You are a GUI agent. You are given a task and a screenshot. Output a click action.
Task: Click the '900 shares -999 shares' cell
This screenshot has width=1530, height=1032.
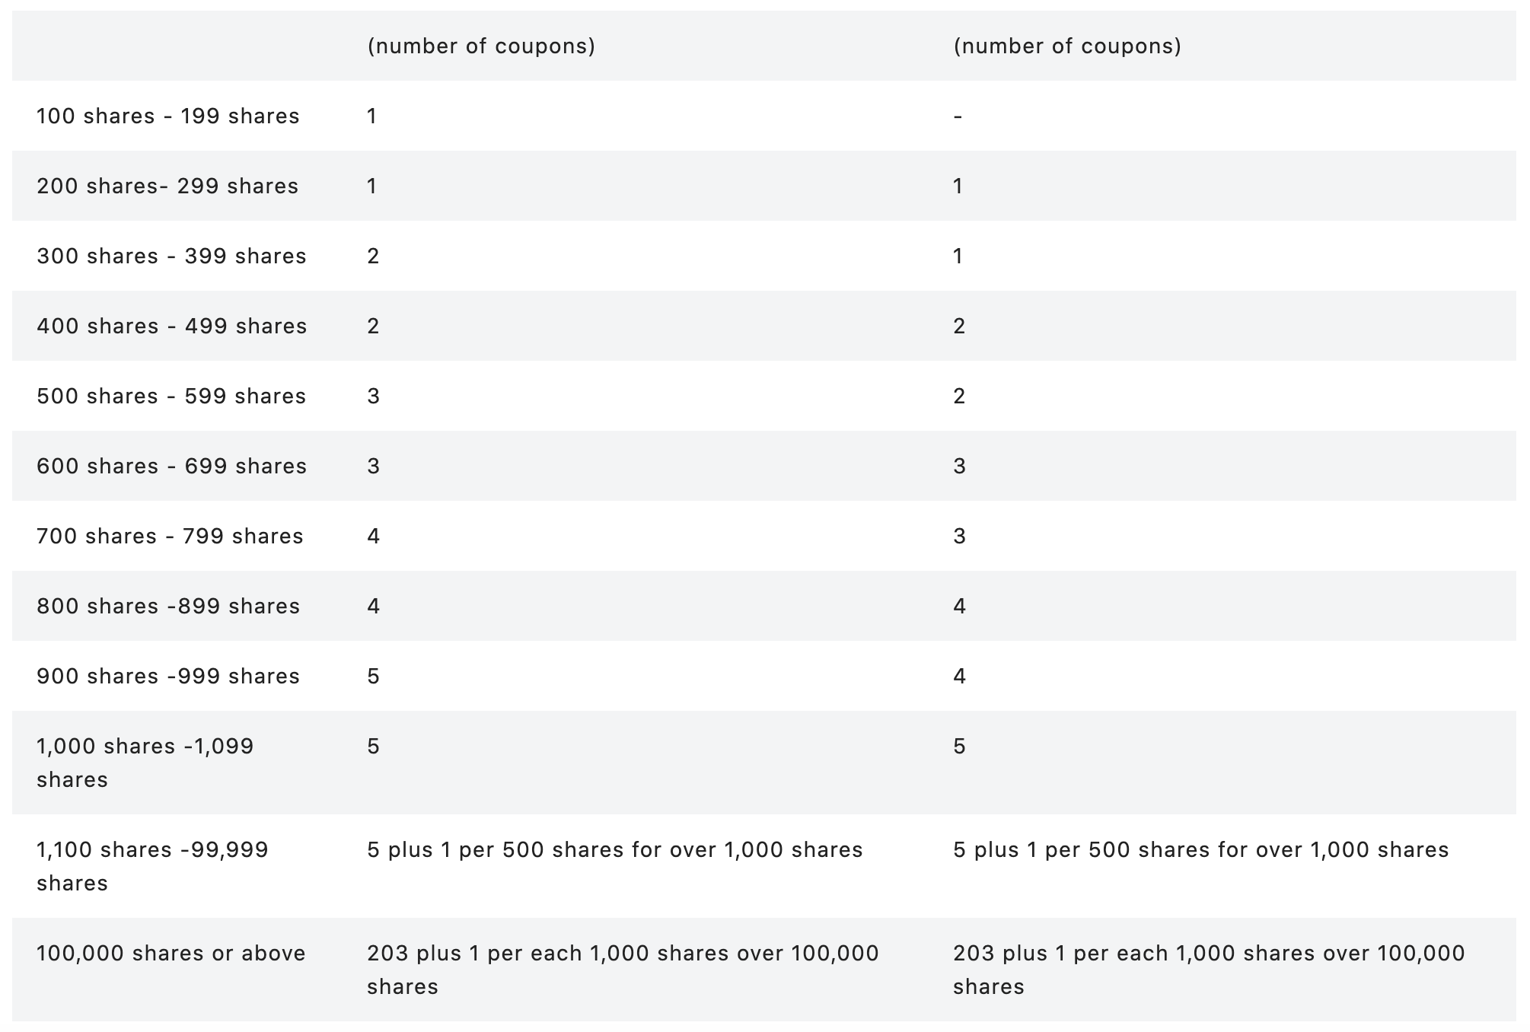pos(168,677)
